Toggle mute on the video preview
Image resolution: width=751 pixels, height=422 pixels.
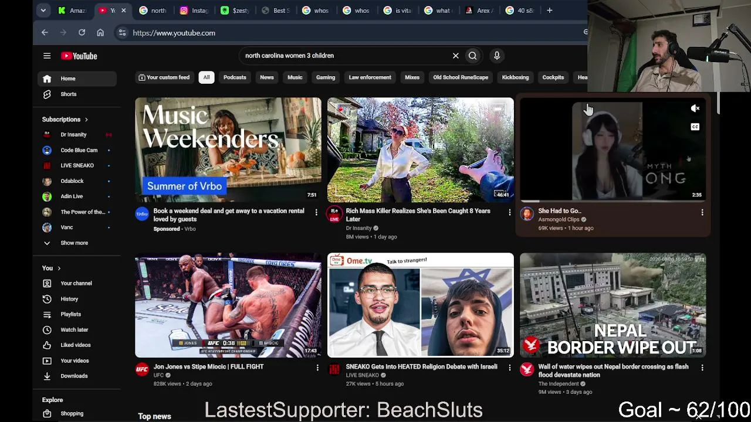695,108
